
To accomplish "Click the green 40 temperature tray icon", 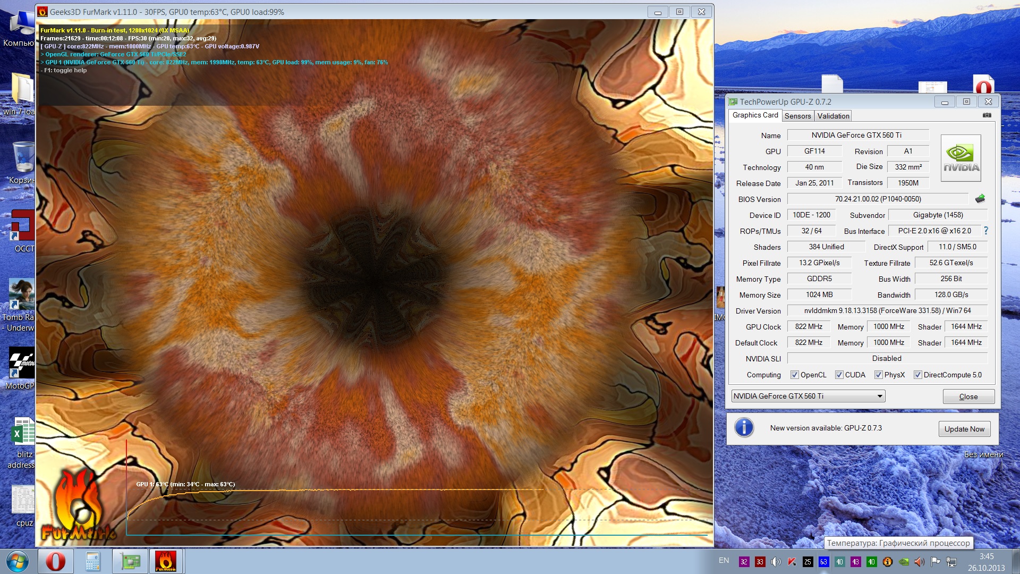I will point(871,562).
